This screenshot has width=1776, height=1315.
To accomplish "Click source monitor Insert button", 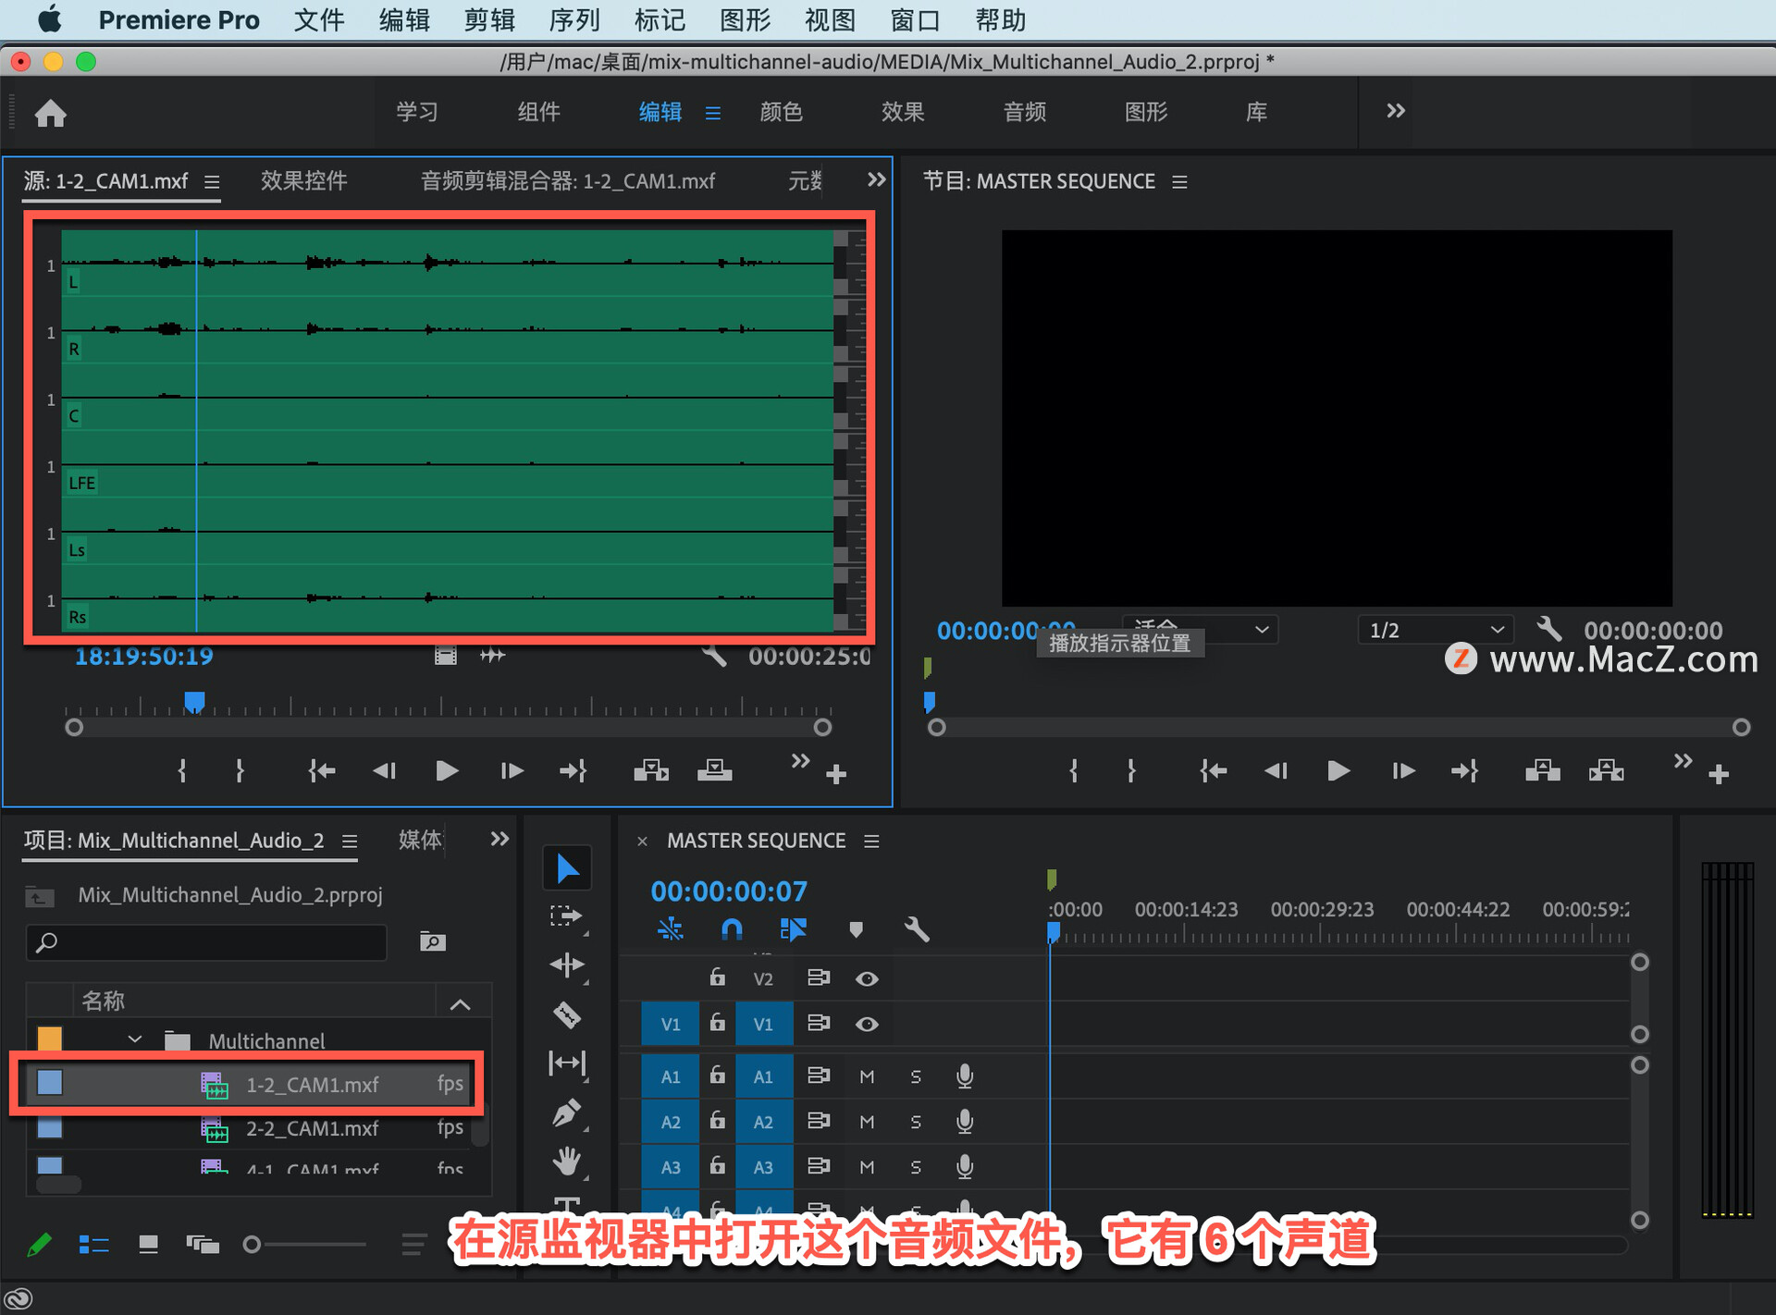I will point(651,770).
